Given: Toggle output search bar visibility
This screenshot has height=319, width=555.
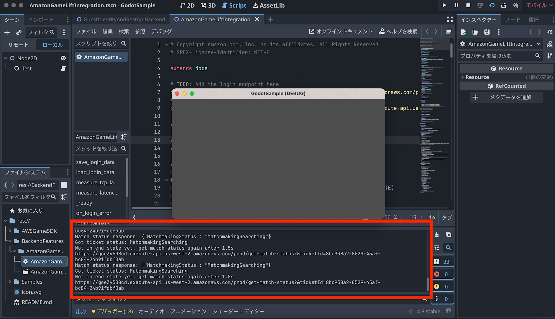Looking at the screenshot, I should pos(448,248).
